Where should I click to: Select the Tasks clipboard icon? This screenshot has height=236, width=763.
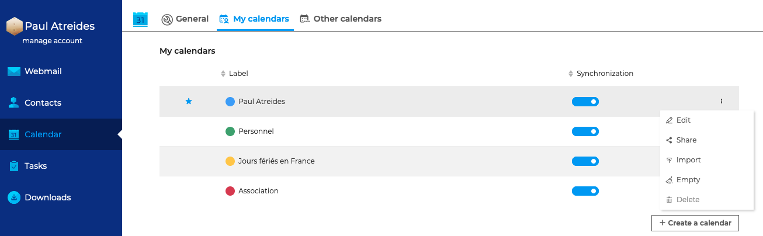tap(14, 166)
